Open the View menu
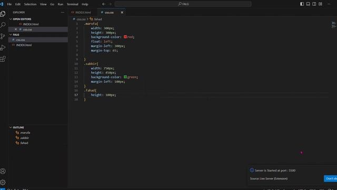337x190 pixels. tap(43, 4)
